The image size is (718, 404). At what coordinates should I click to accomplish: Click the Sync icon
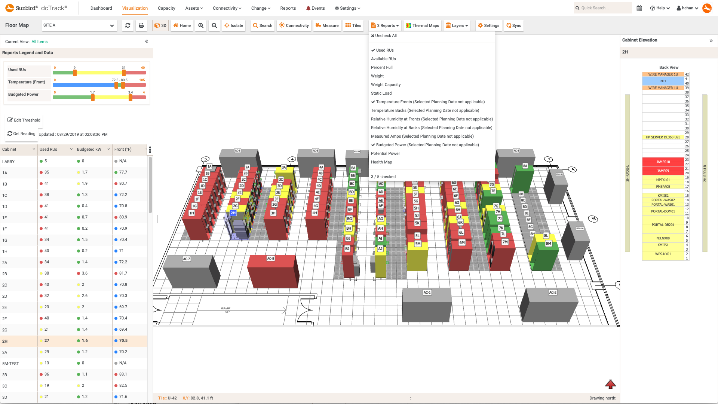(513, 25)
